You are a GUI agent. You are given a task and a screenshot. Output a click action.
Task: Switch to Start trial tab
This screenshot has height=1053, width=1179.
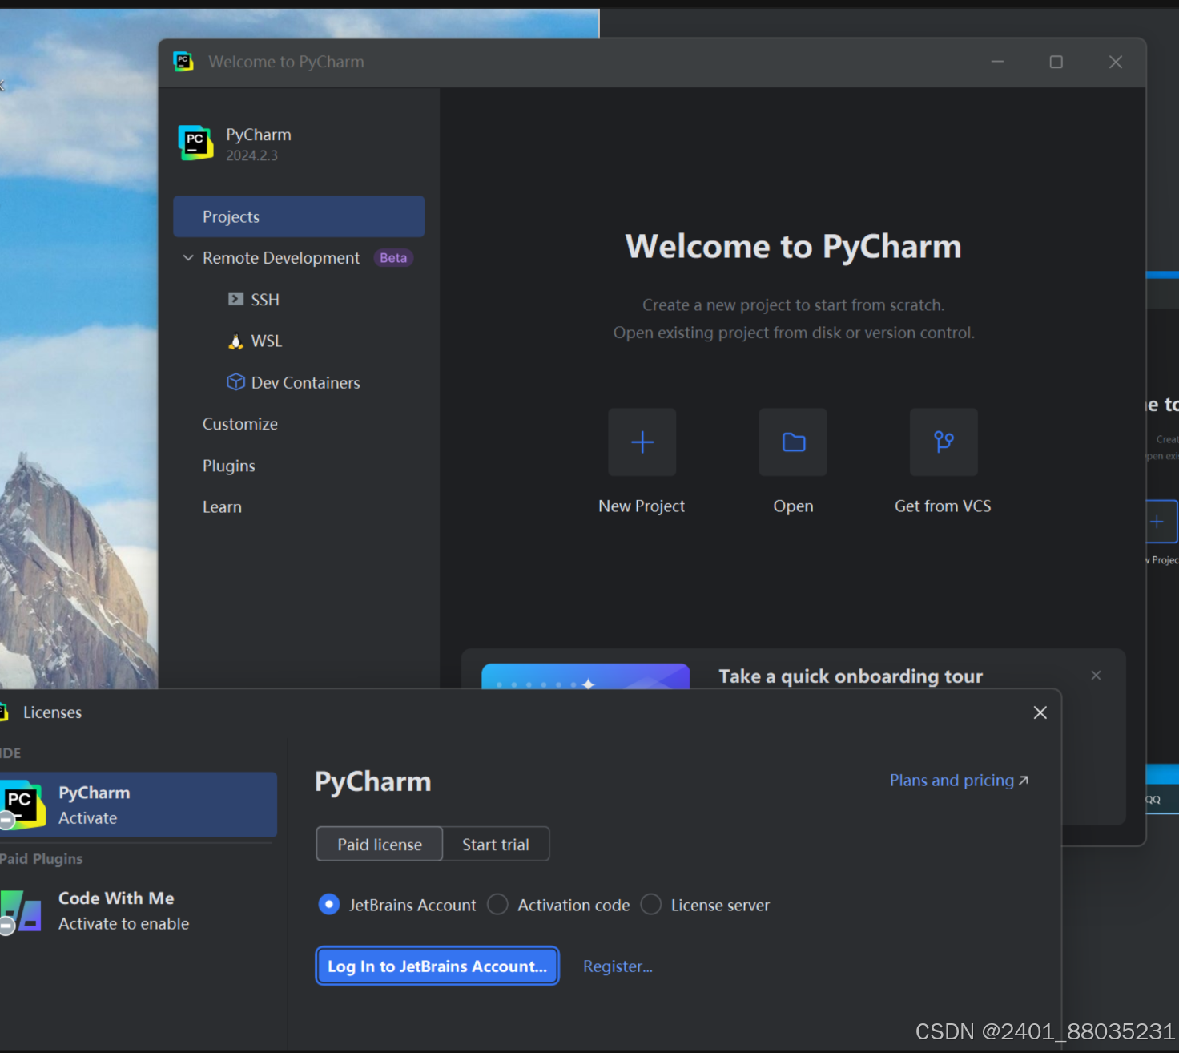pyautogui.click(x=496, y=844)
